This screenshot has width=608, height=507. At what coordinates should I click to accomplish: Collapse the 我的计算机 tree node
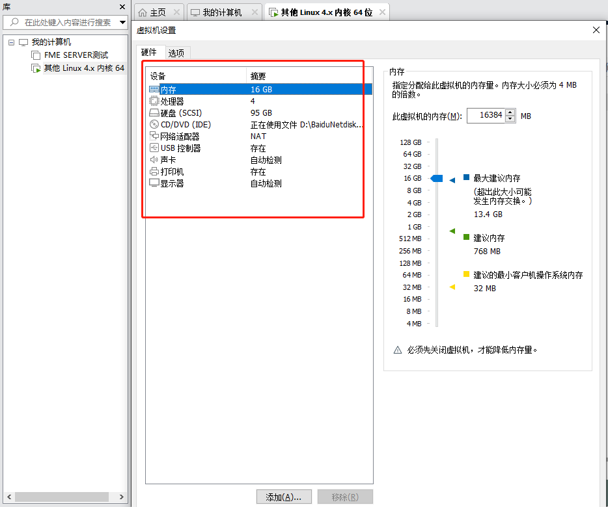tap(10, 42)
